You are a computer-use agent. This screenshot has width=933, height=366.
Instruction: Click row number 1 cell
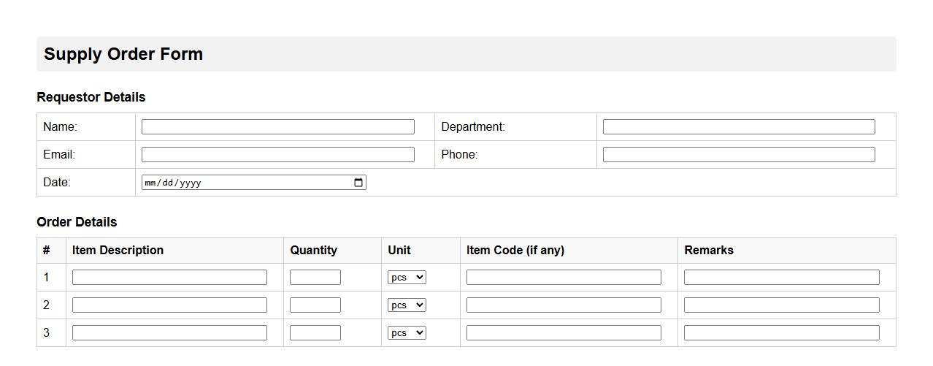pyautogui.click(x=51, y=278)
